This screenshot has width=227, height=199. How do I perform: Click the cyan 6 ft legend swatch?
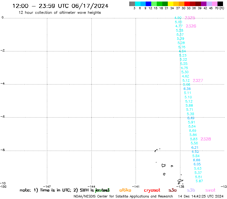(138, 4)
